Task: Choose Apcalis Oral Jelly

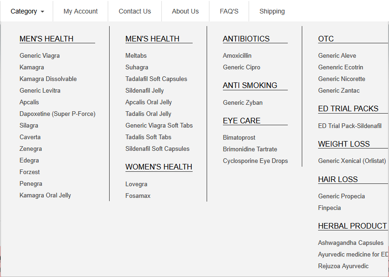Action: point(149,102)
